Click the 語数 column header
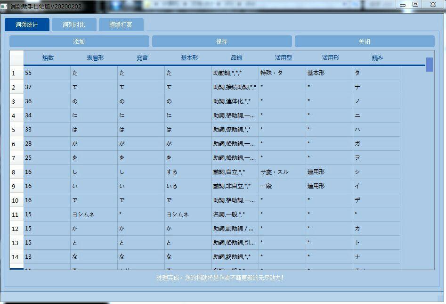This screenshot has height=304, width=446. (49, 57)
